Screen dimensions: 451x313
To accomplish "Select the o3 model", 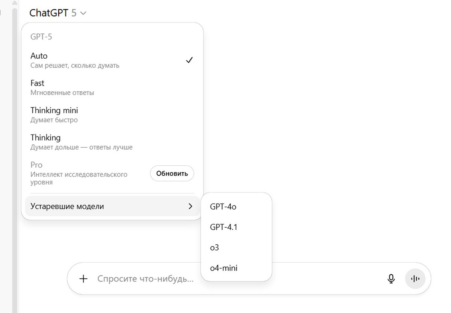I will (x=215, y=248).
